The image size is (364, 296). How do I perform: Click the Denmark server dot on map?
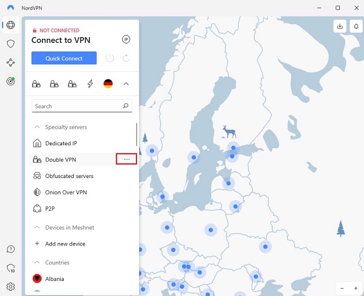(163, 197)
